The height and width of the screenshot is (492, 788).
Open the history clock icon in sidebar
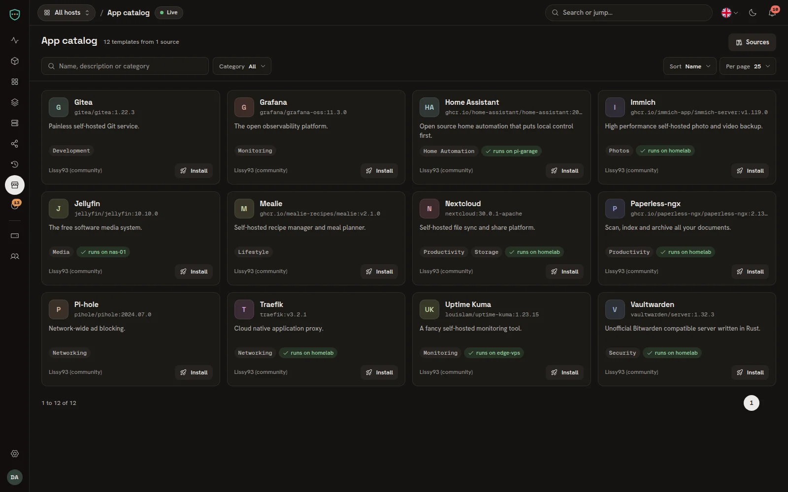tap(15, 164)
